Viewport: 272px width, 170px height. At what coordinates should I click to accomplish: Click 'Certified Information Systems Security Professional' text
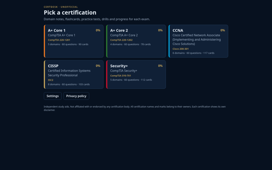click(69, 73)
